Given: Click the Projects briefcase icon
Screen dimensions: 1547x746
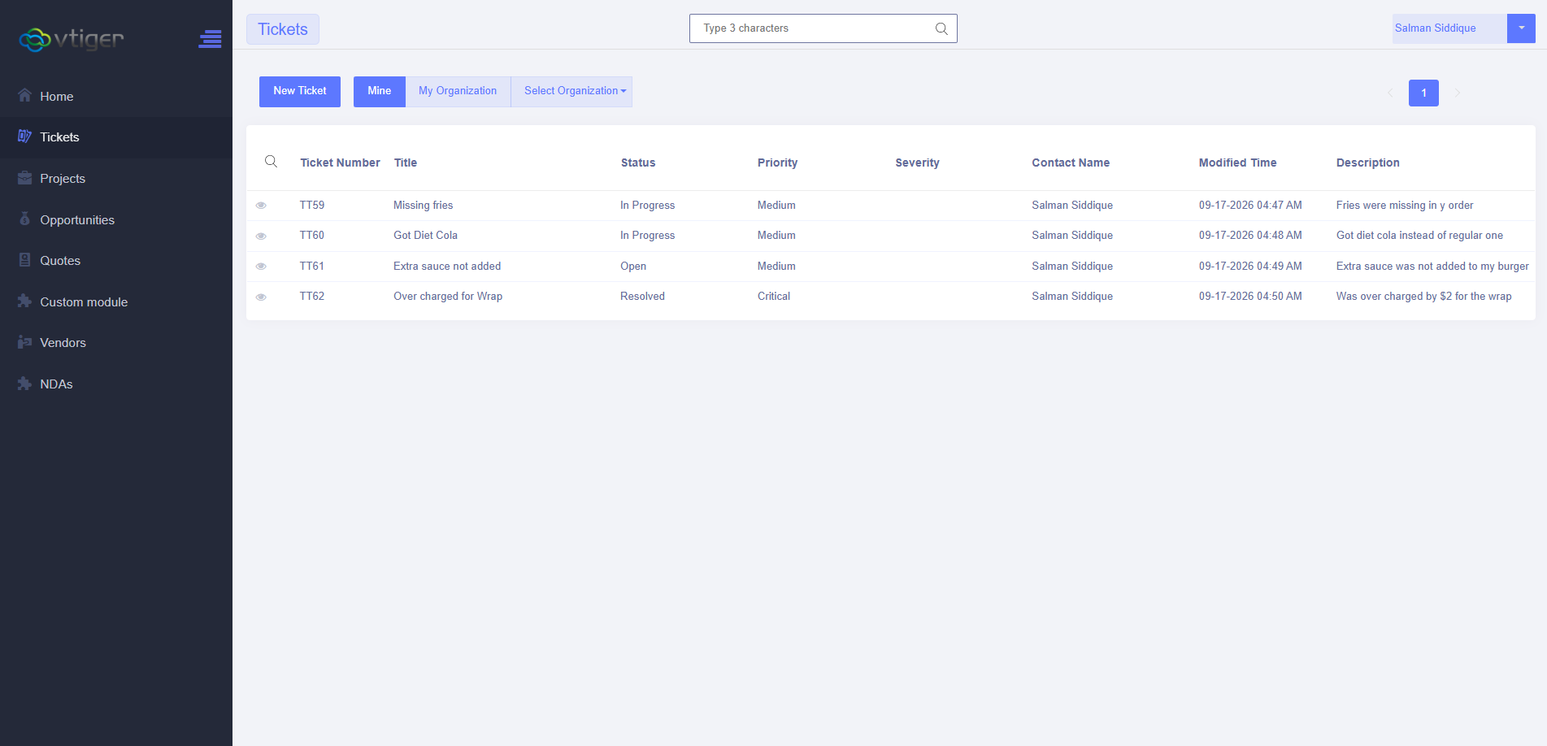Looking at the screenshot, I should tap(24, 177).
